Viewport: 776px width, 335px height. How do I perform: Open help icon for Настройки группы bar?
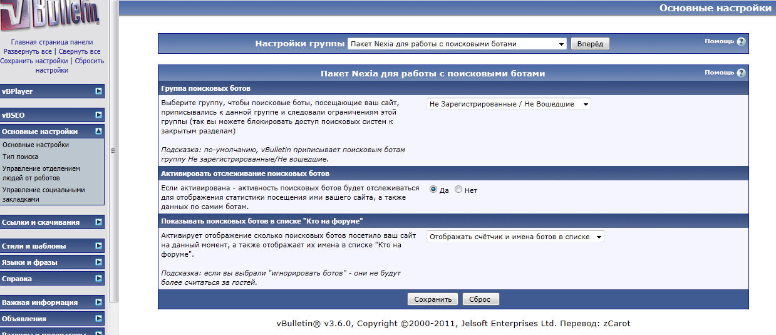(x=741, y=42)
